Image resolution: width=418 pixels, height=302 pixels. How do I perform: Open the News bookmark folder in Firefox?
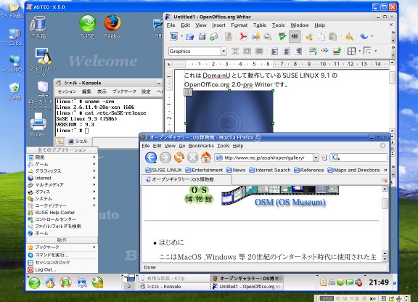click(236, 170)
